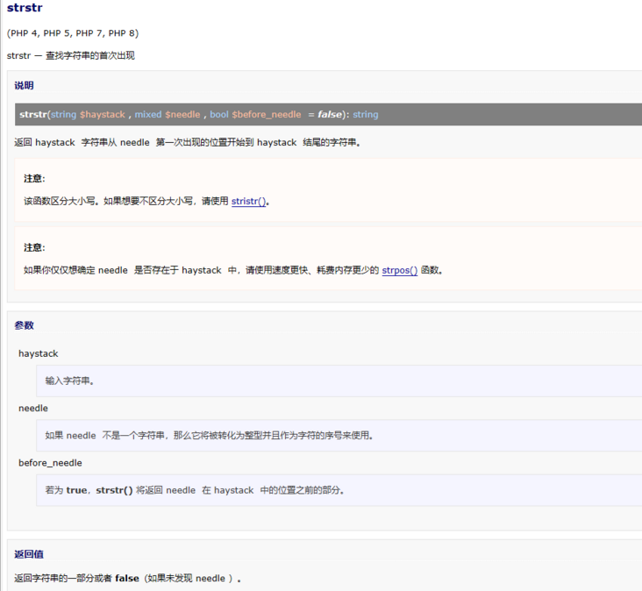The width and height of the screenshot is (642, 591).
Task: Select the PHP version line text
Action: 73,33
